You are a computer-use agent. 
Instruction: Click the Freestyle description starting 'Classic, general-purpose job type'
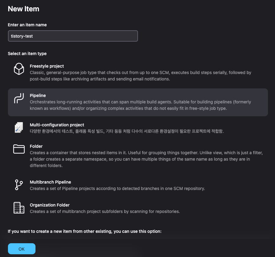(x=140, y=76)
